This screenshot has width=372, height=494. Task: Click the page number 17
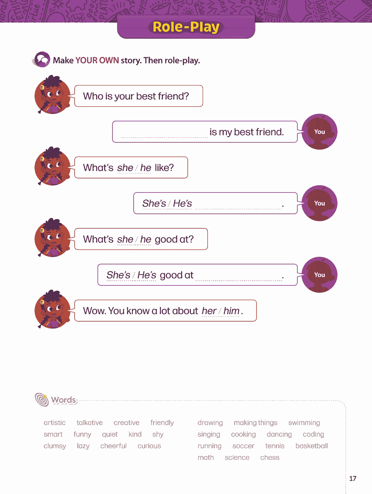pyautogui.click(x=353, y=478)
